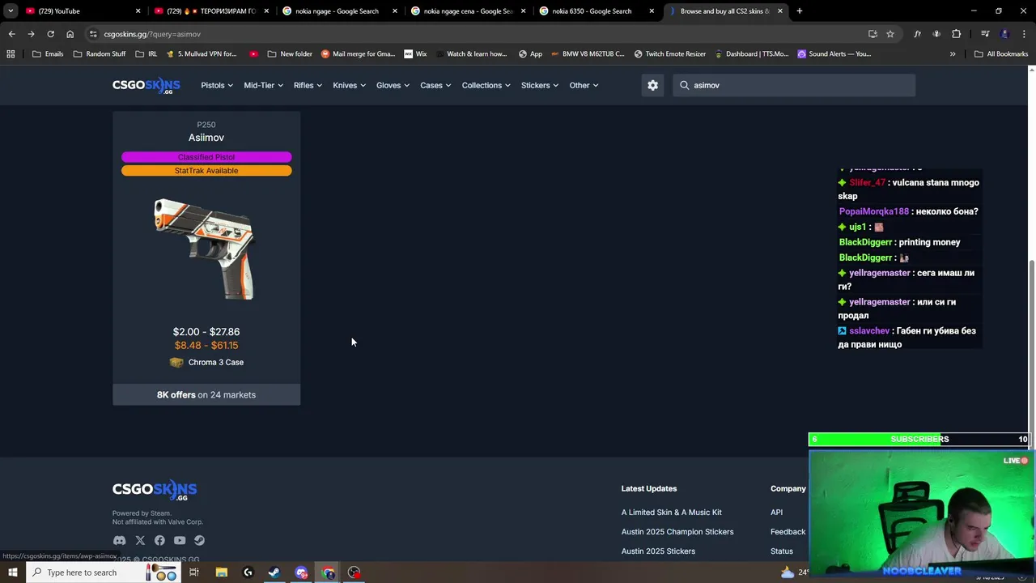This screenshot has height=583, width=1036.
Task: Click the asimov search input field
Action: tap(794, 85)
